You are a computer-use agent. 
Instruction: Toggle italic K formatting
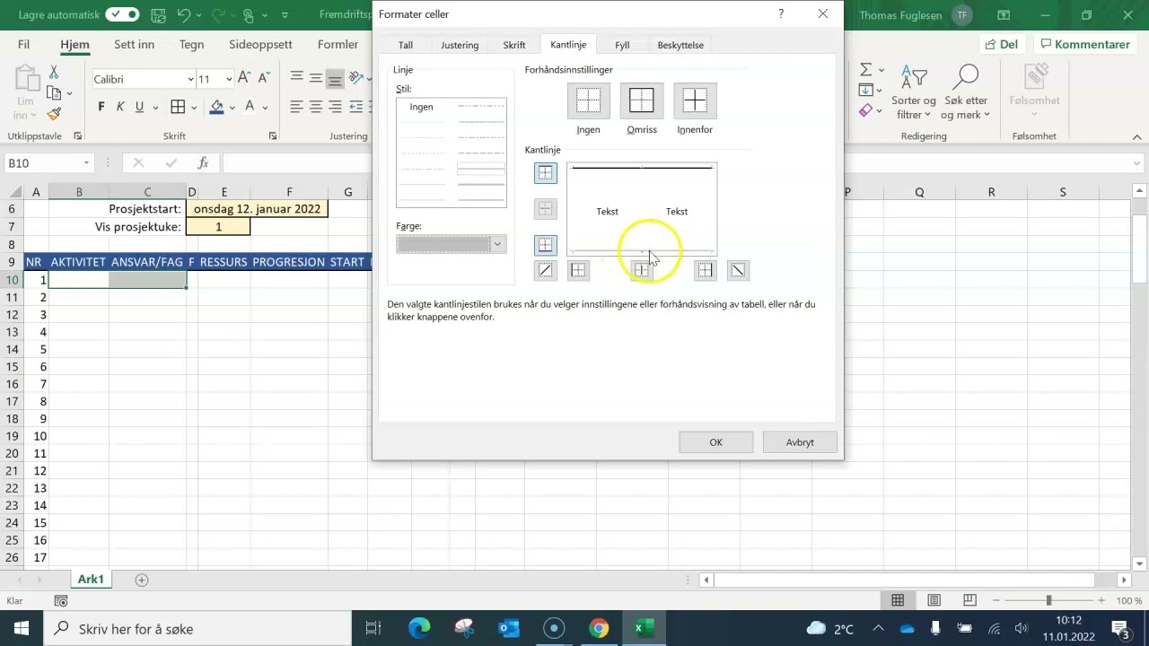(x=120, y=108)
